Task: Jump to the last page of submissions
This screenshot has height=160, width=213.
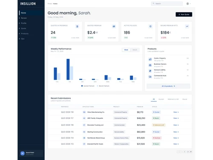Action: pyautogui.click(x=191, y=152)
